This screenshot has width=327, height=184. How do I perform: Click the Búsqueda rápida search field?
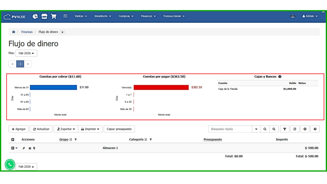(230, 129)
